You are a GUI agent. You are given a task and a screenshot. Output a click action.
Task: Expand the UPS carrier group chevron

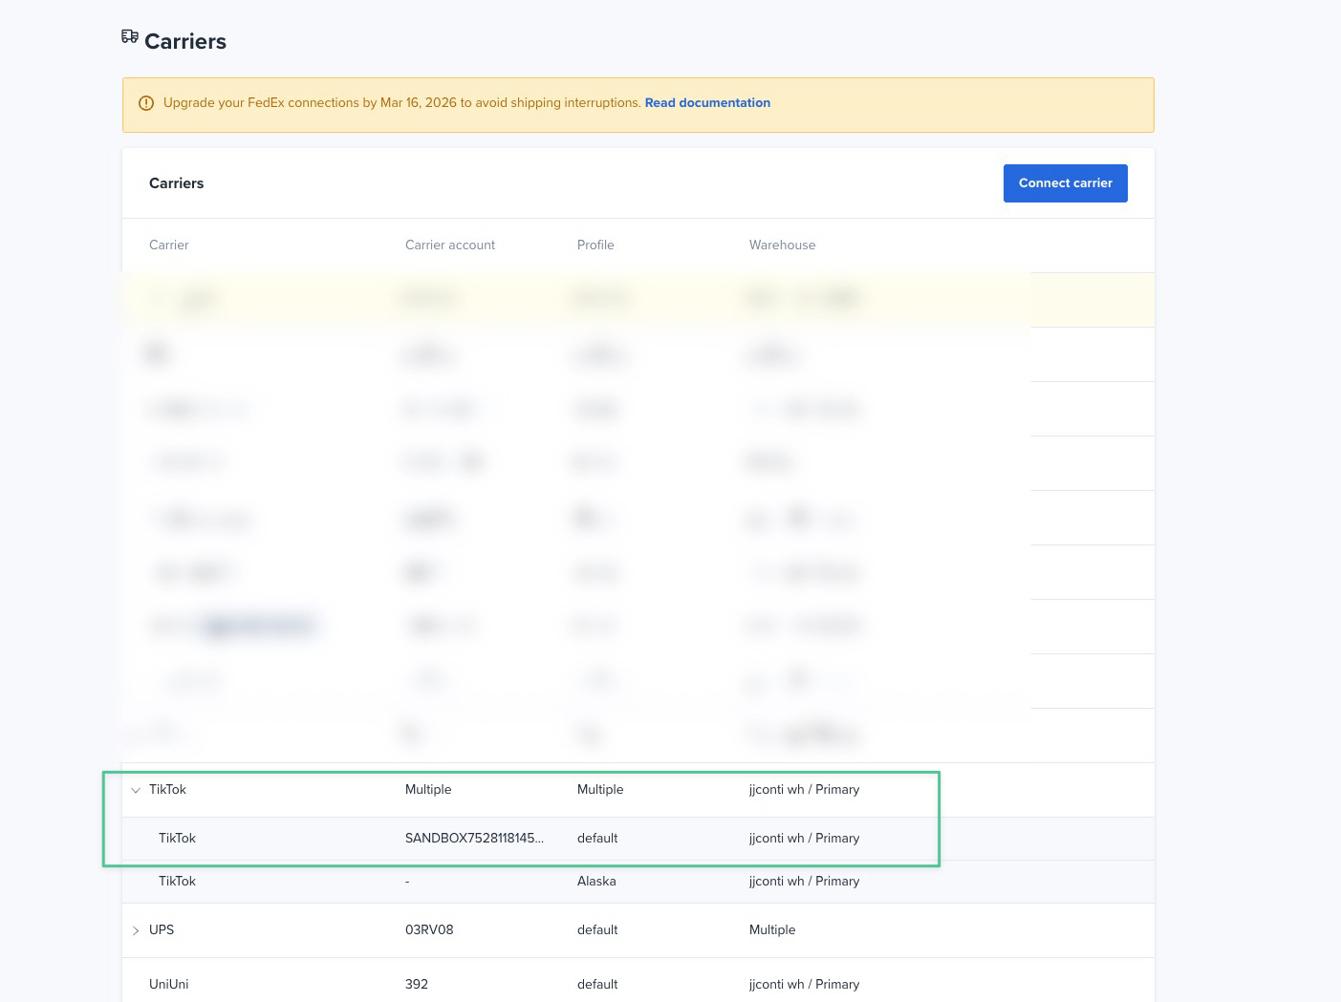(136, 930)
